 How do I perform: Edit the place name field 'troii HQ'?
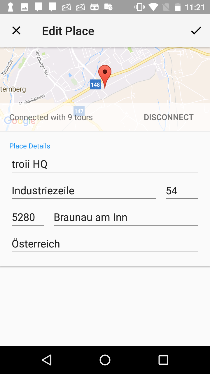point(105,164)
